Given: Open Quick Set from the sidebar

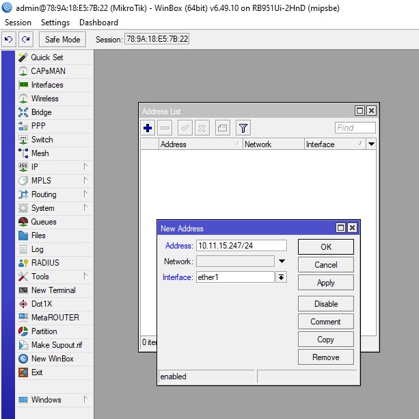Looking at the screenshot, I should click(55, 58).
